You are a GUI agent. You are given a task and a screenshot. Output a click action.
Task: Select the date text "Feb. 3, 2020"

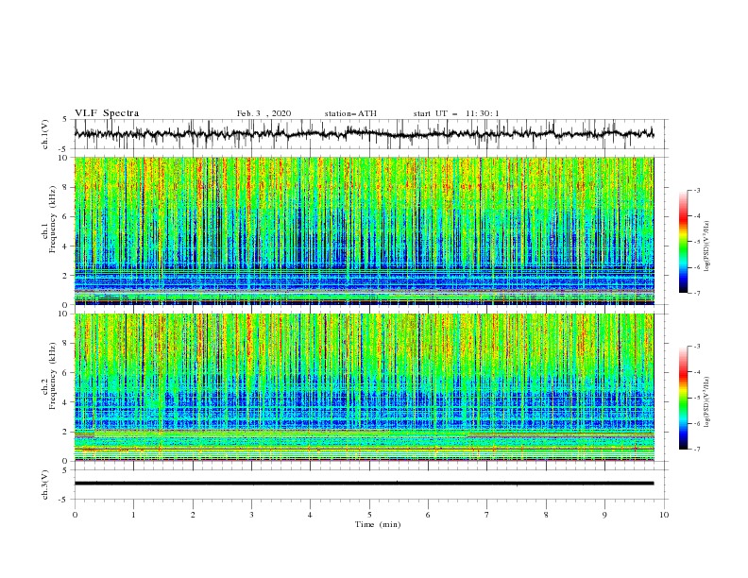tap(263, 113)
